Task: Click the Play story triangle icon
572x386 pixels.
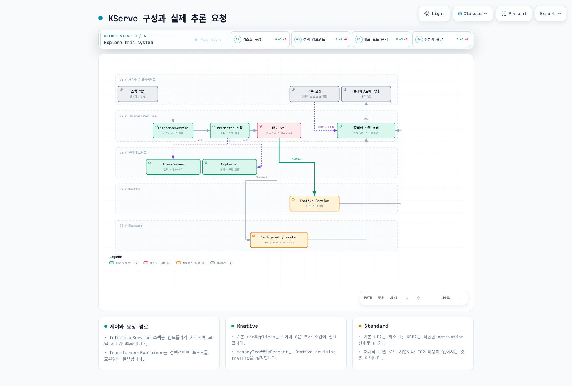Action: point(196,40)
